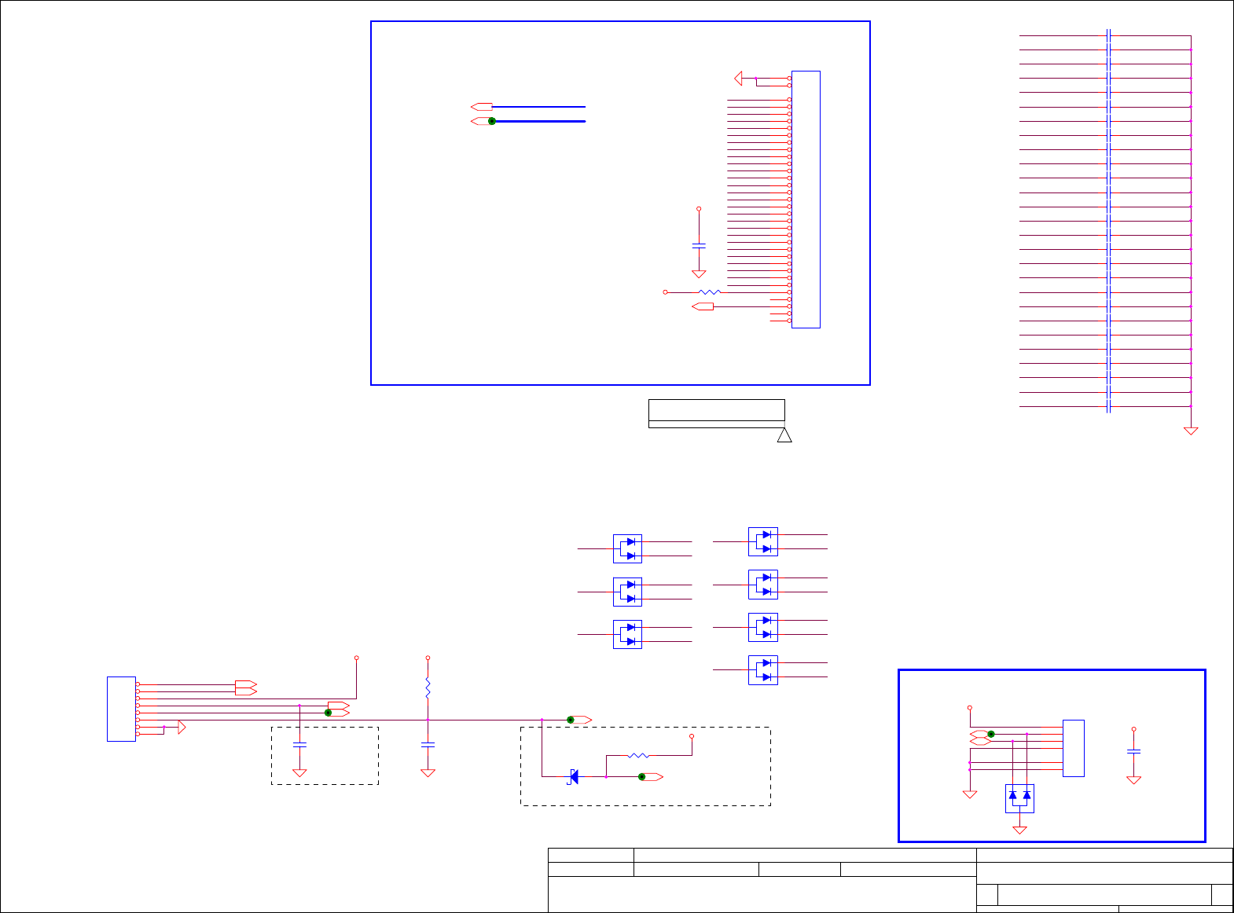Select the tall multi-pin connector in top blue frame

[806, 200]
